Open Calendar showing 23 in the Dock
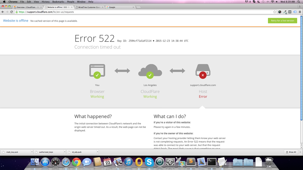 tap(108, 162)
